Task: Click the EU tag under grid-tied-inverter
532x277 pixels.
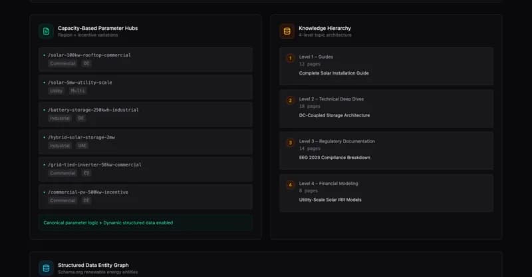Action: coord(86,172)
